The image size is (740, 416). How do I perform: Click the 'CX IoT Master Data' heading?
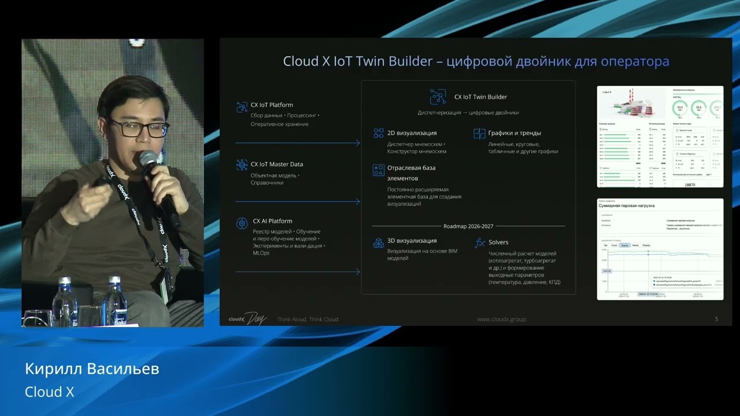[277, 164]
